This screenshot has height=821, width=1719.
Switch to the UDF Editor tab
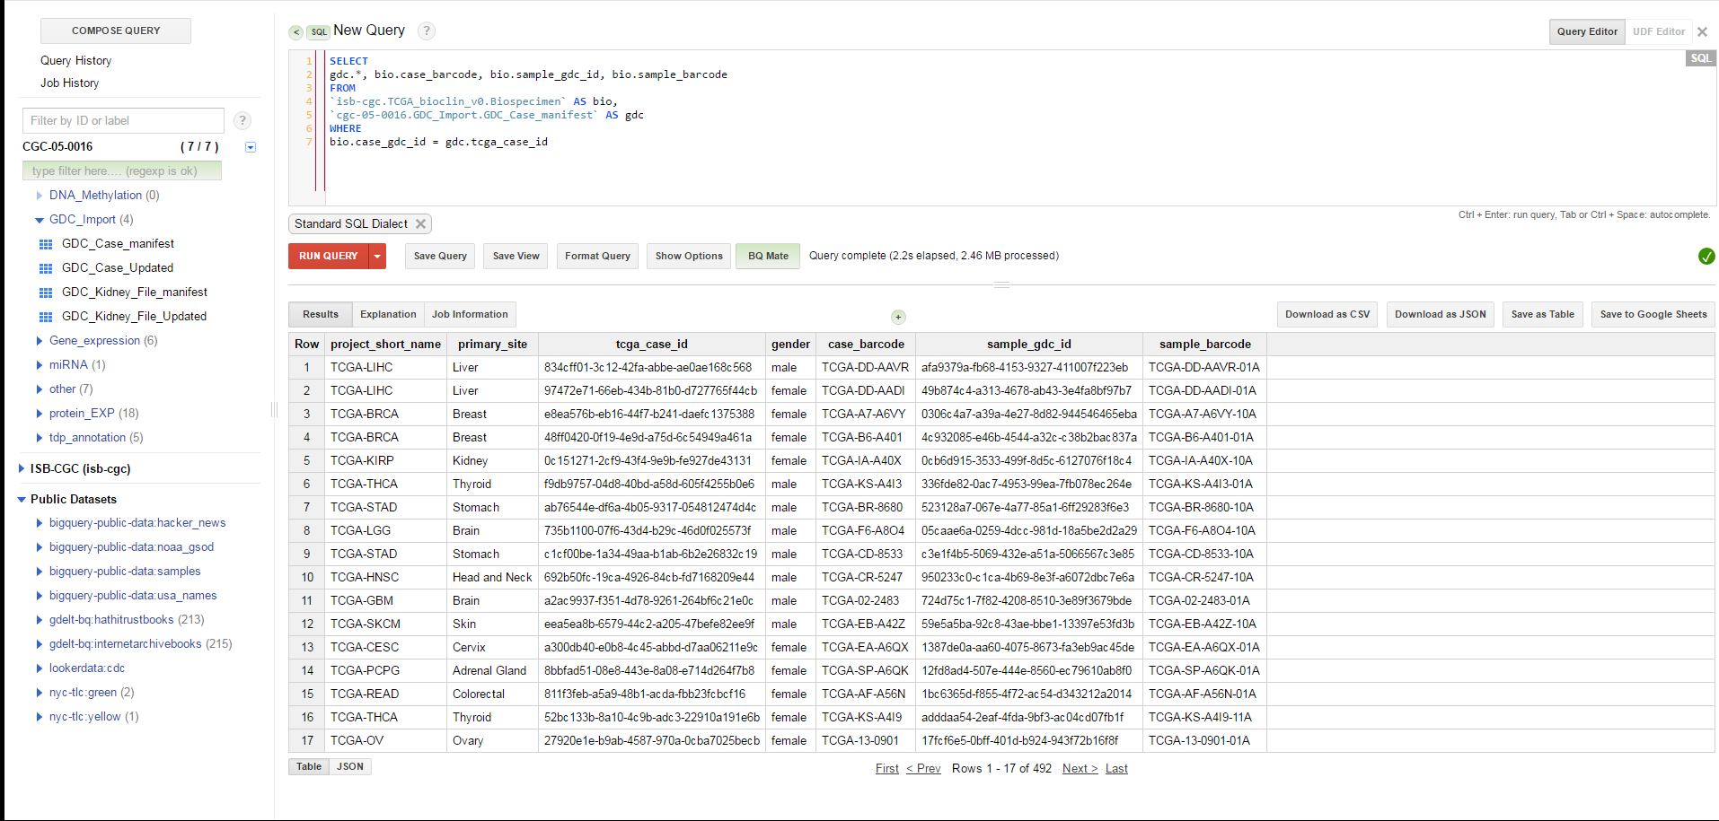(1658, 31)
